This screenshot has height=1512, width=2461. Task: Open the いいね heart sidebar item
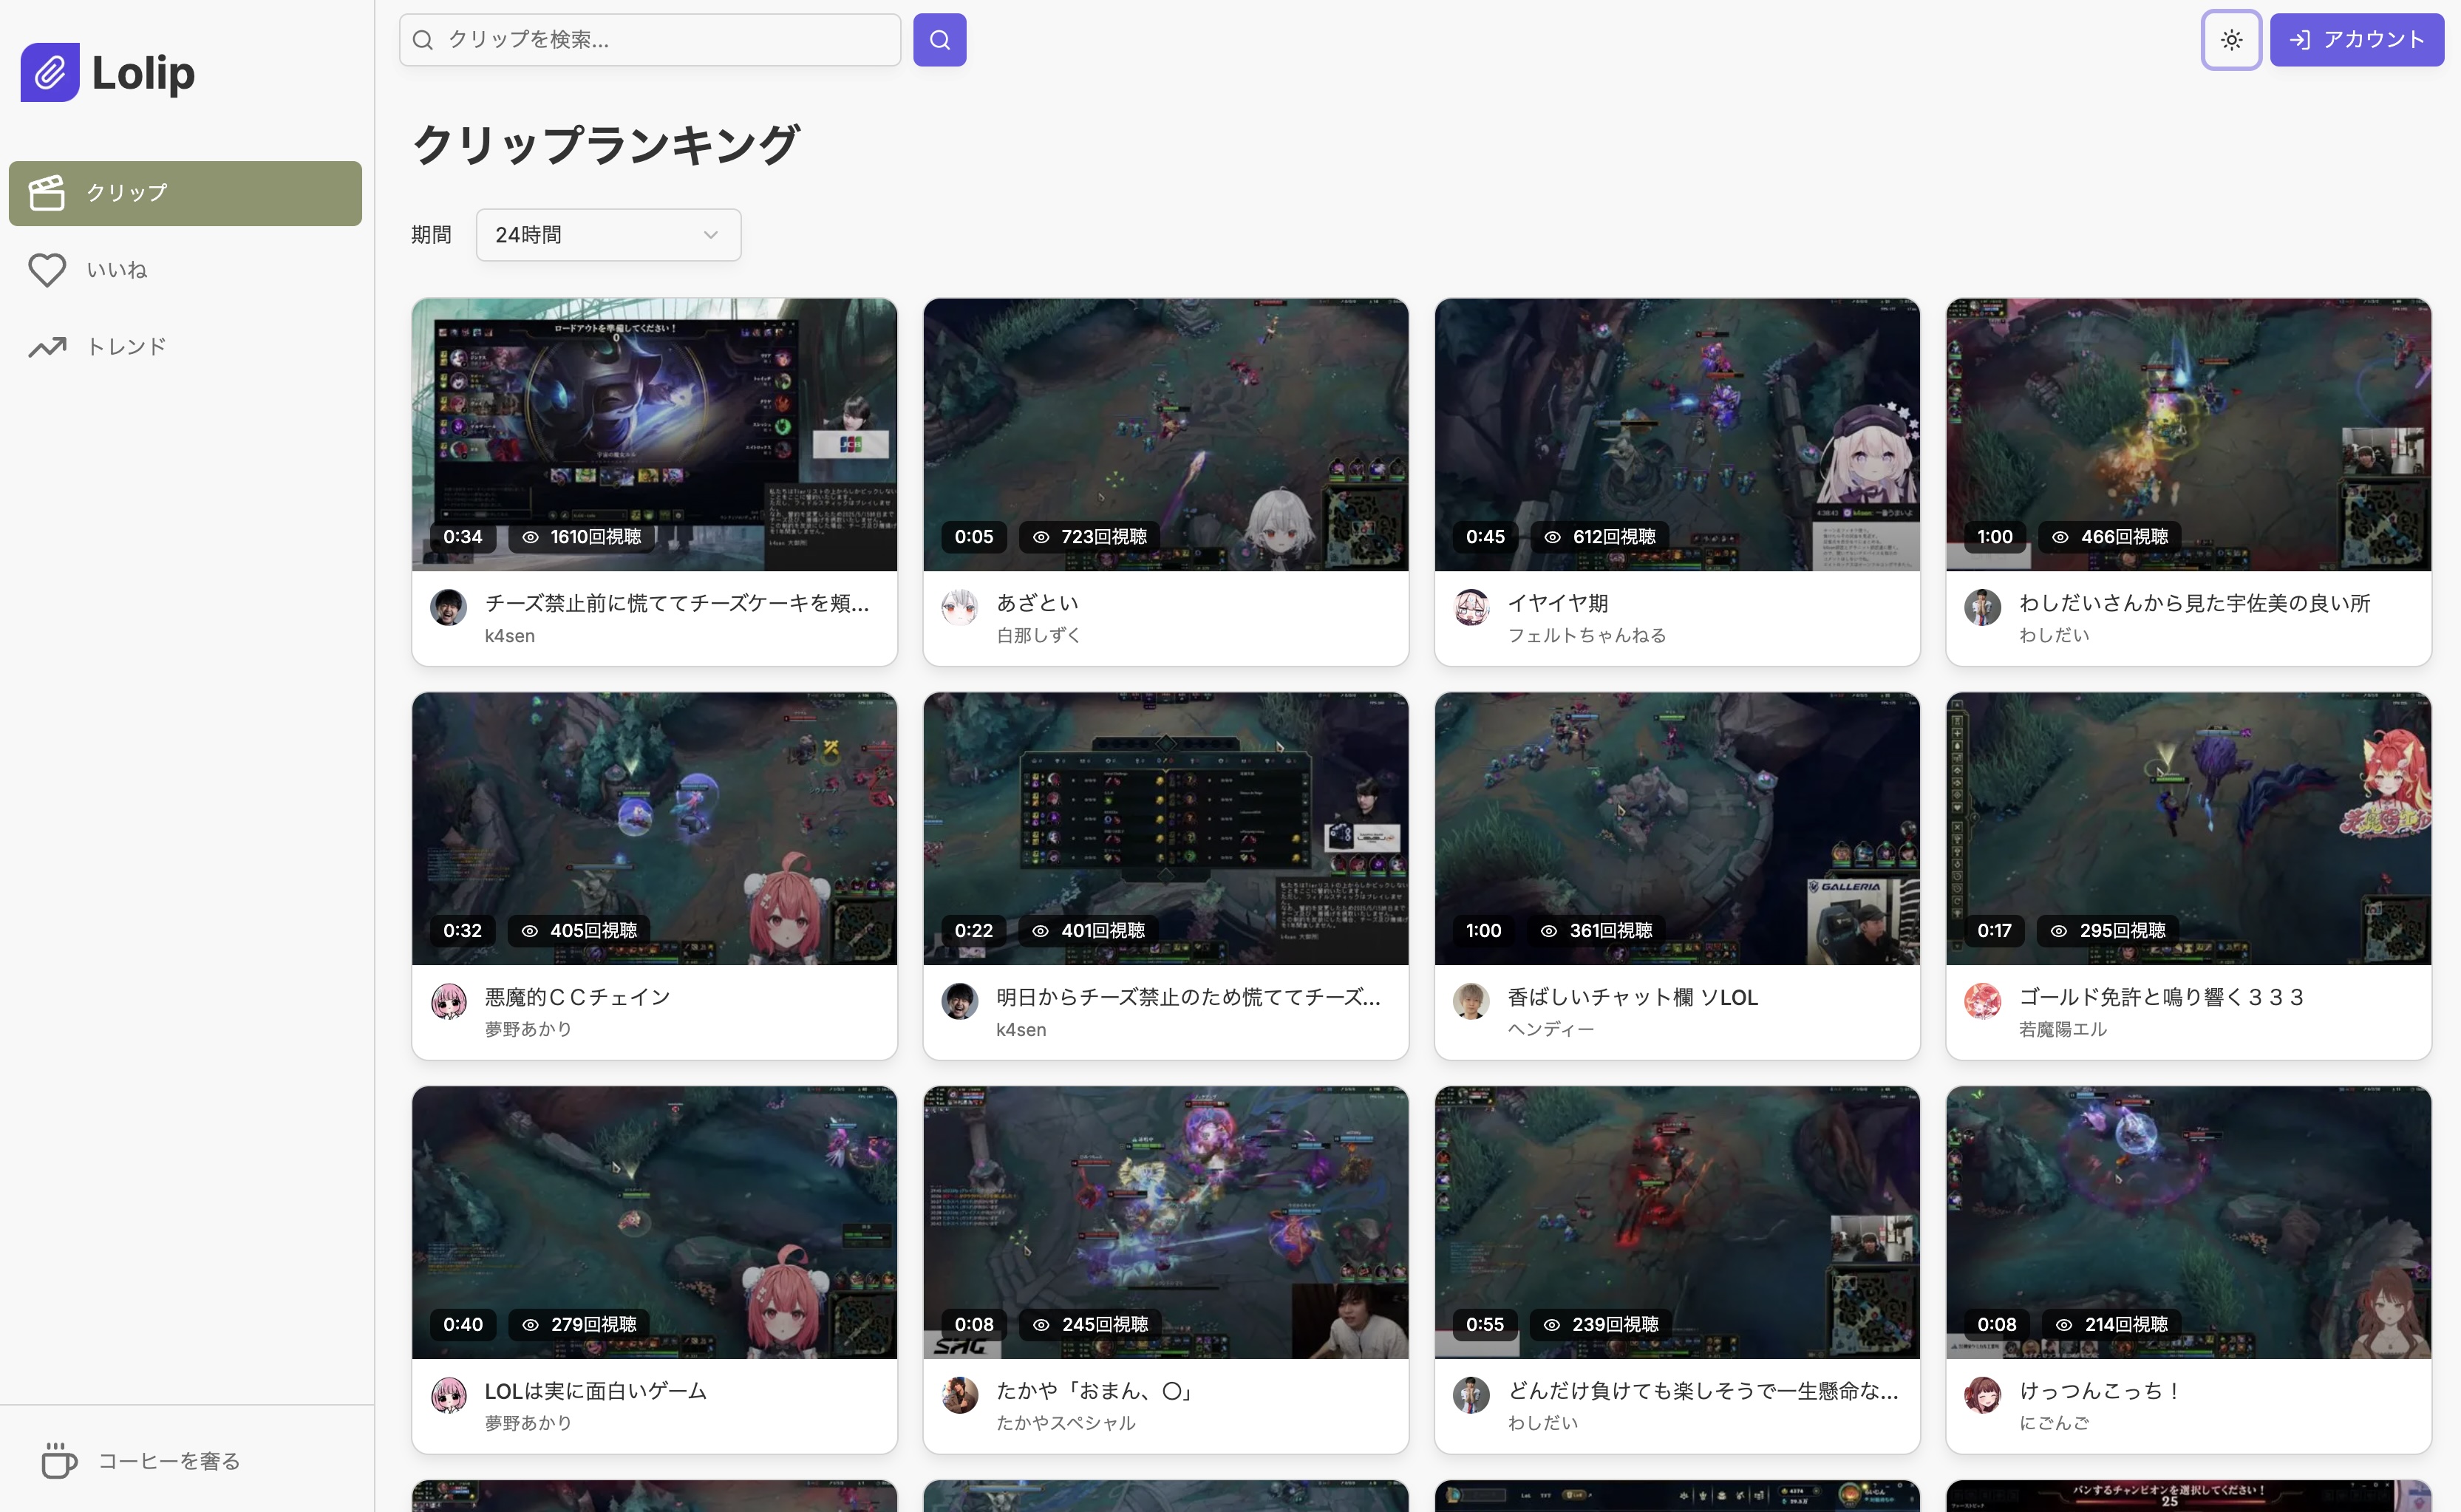tap(185, 270)
